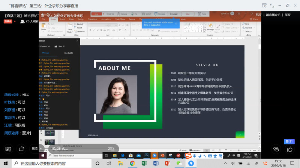This screenshot has width=300, height=168.
Task: Click the 结束 end live link
Action: coord(258,15)
